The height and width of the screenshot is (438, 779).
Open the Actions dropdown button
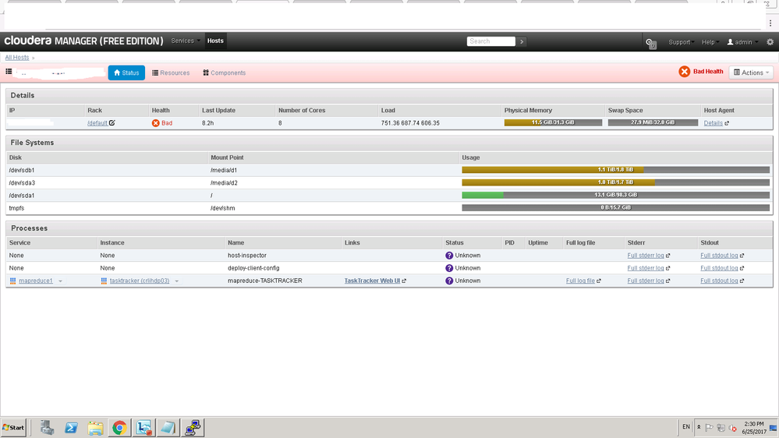pyautogui.click(x=751, y=72)
